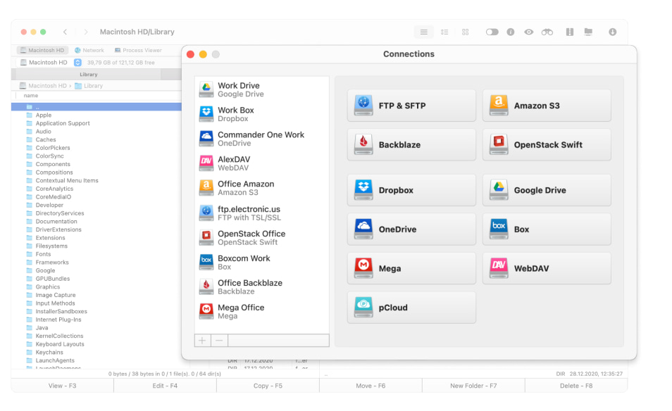Image resolution: width=672 pixels, height=411 pixels.
Task: Open search using the binoculars icon
Action: coord(547,32)
